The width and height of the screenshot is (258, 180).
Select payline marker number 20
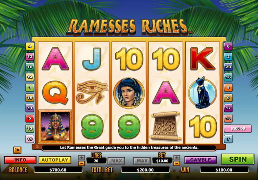(x=228, y=67)
